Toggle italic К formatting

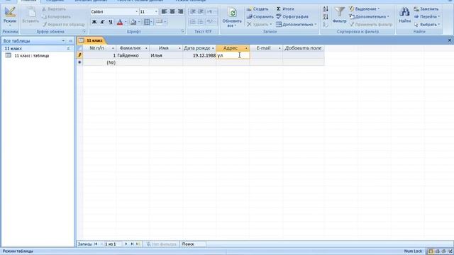tap(102, 22)
